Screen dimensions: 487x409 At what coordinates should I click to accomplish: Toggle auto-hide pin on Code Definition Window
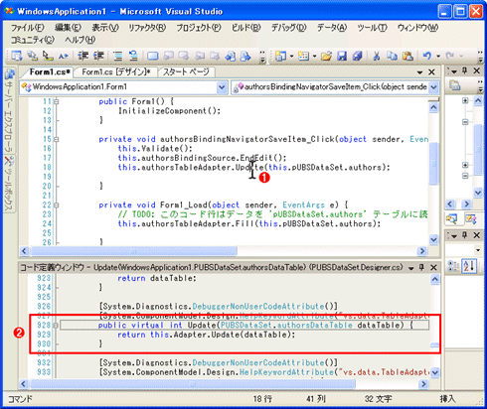click(x=421, y=267)
